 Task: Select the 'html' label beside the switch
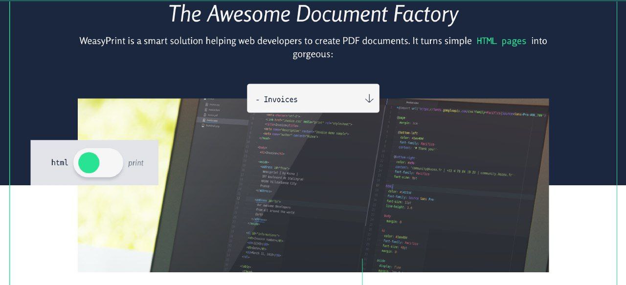60,162
